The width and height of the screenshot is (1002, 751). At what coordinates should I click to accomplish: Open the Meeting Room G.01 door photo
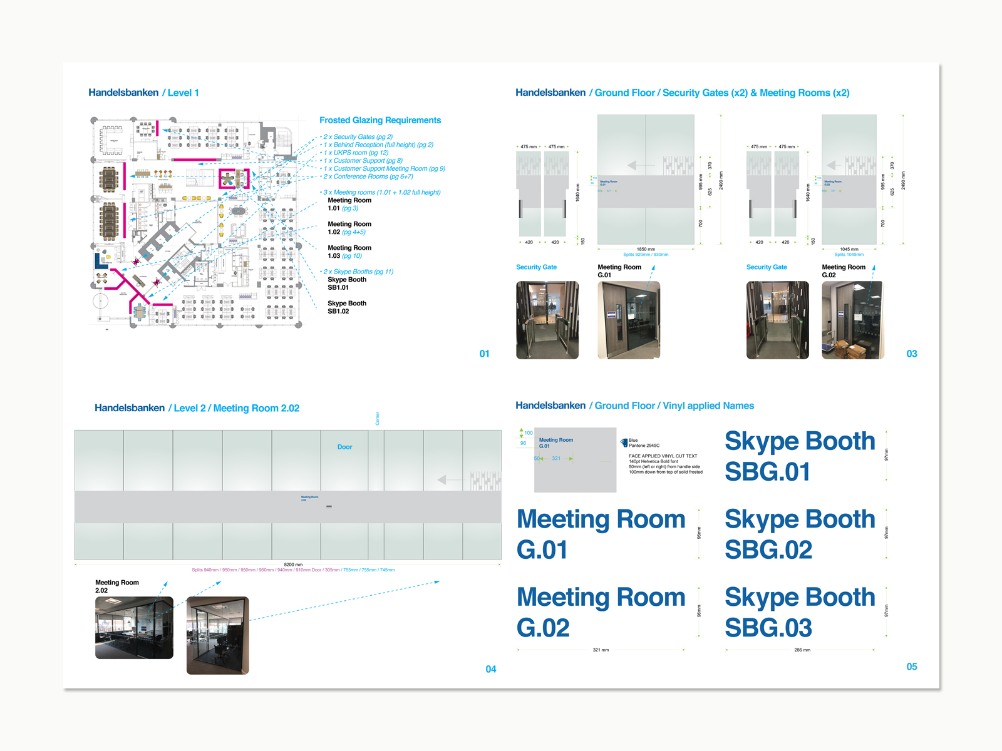click(629, 320)
